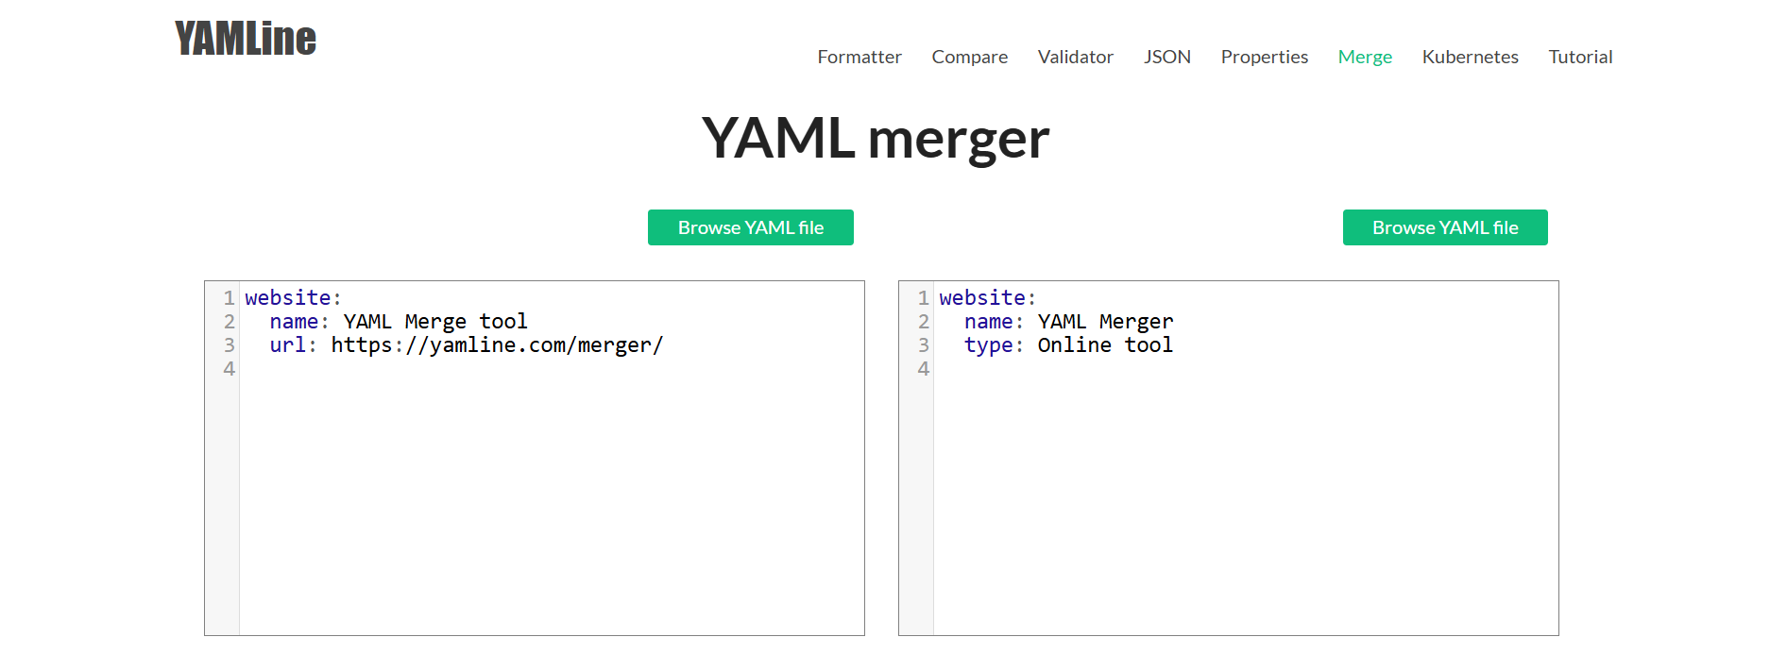Select the active Merge tab
1787x654 pixels.
1365,57
